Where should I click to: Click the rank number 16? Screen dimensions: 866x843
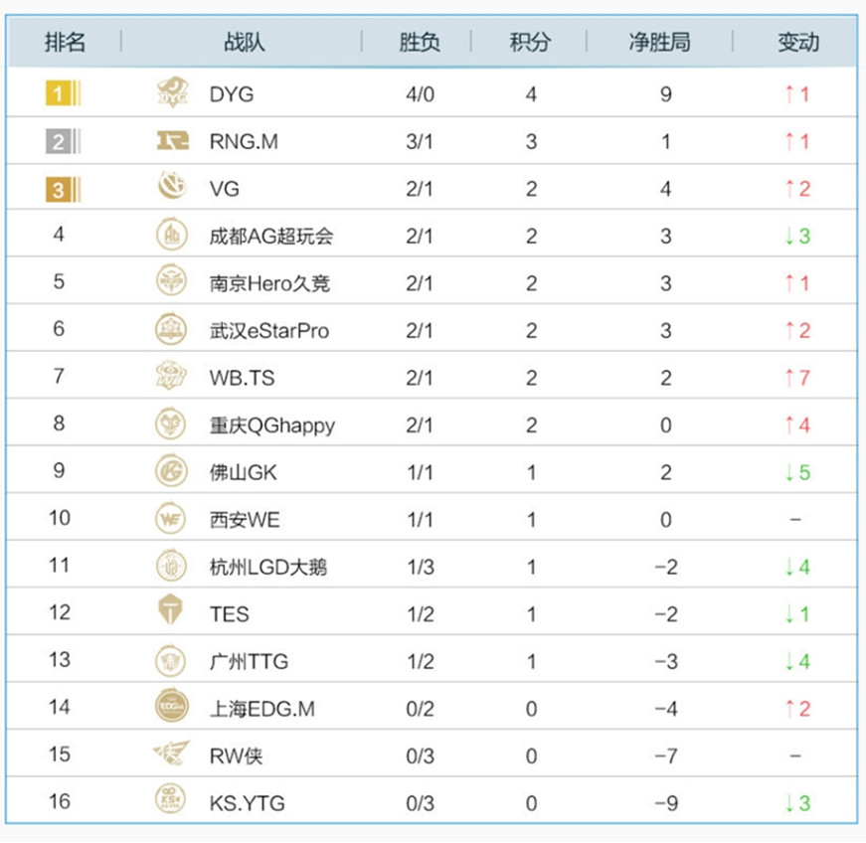pos(59,801)
